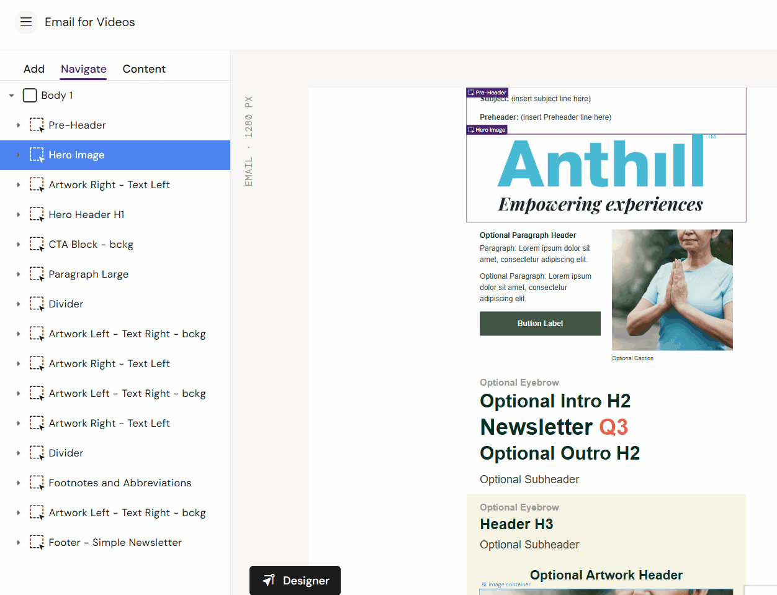The height and width of the screenshot is (595, 777).
Task: Click the Footer - Simple Newsletter block icon
Action: (37, 543)
